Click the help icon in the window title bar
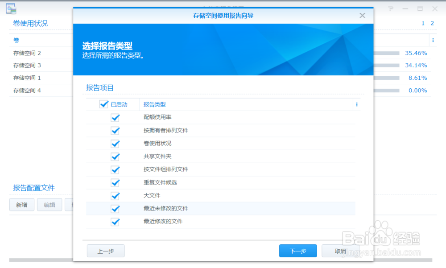Screen dimensions: 446x268 click(391, 8)
